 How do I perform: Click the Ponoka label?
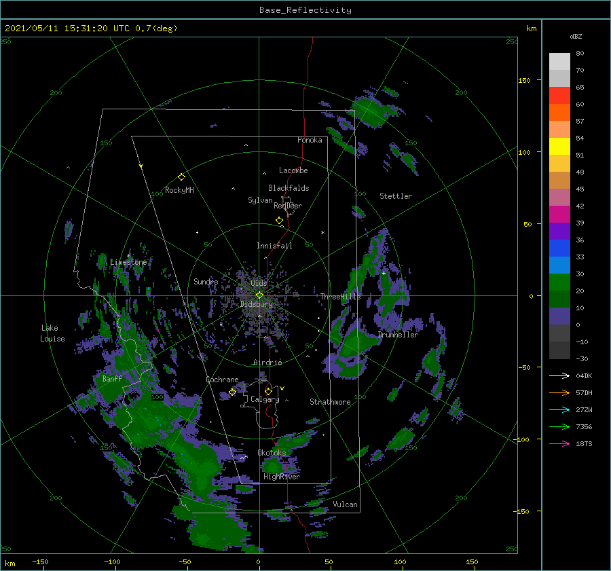pos(310,140)
